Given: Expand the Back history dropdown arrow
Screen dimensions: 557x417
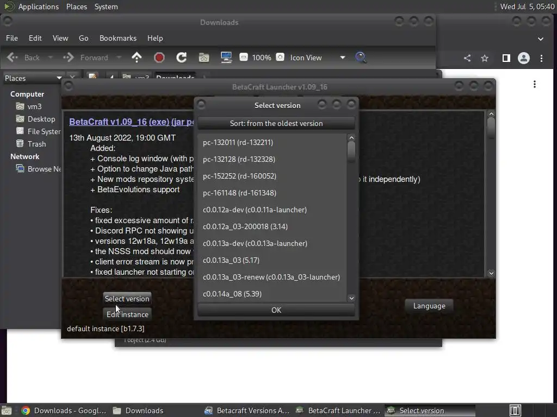Looking at the screenshot, I should click(x=51, y=58).
